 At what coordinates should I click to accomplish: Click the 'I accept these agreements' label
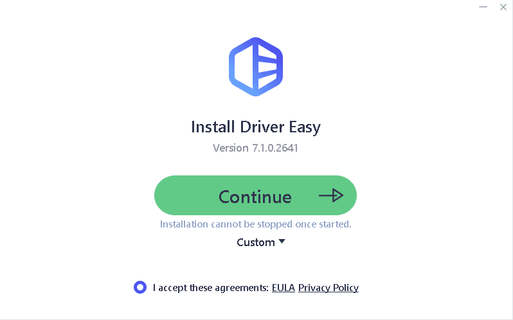tap(210, 288)
